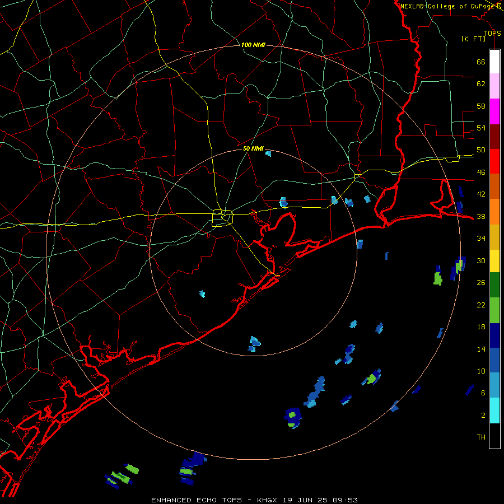Click the legend value 62

(481, 83)
